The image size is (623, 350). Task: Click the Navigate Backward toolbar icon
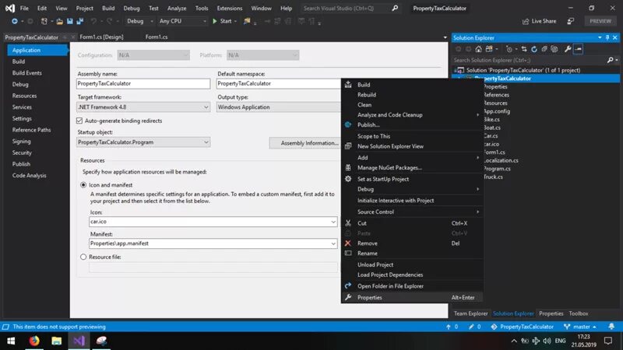[15, 21]
